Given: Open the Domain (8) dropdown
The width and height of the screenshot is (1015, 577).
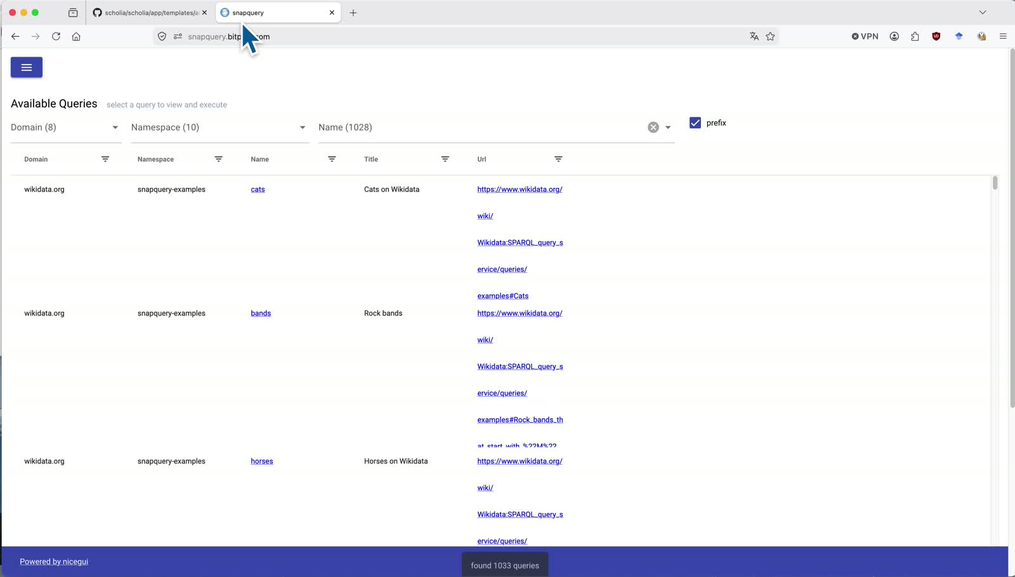Looking at the screenshot, I should (66, 128).
